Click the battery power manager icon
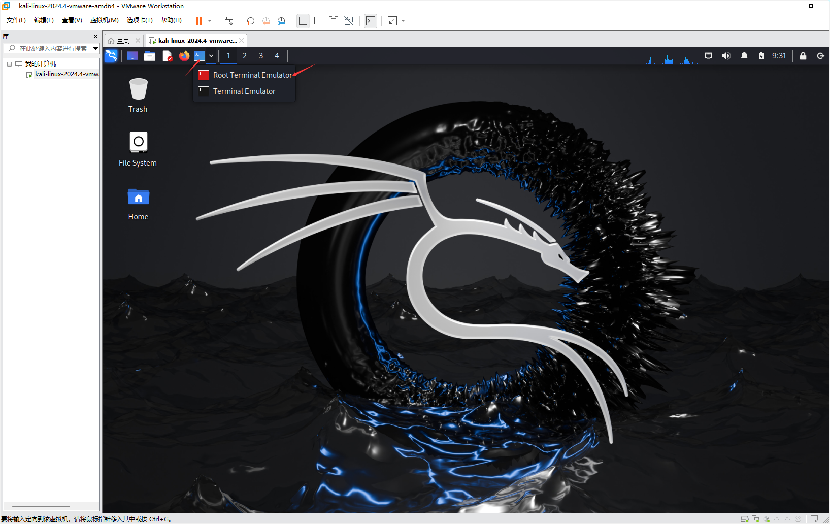 [x=761, y=56]
